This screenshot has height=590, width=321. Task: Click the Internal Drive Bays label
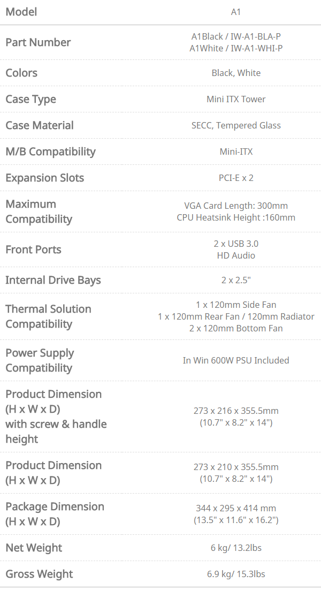(53, 280)
